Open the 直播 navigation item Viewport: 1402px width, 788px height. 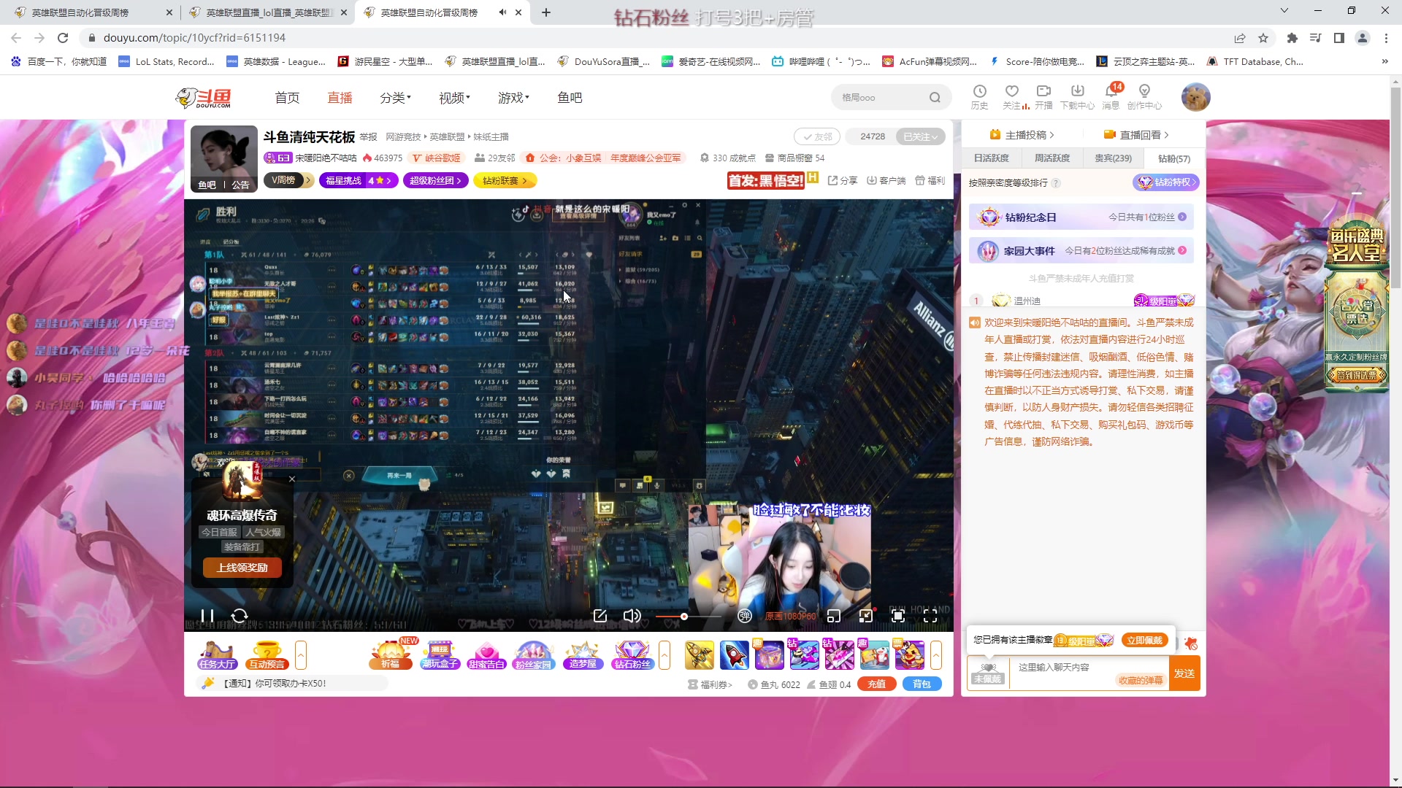click(340, 98)
